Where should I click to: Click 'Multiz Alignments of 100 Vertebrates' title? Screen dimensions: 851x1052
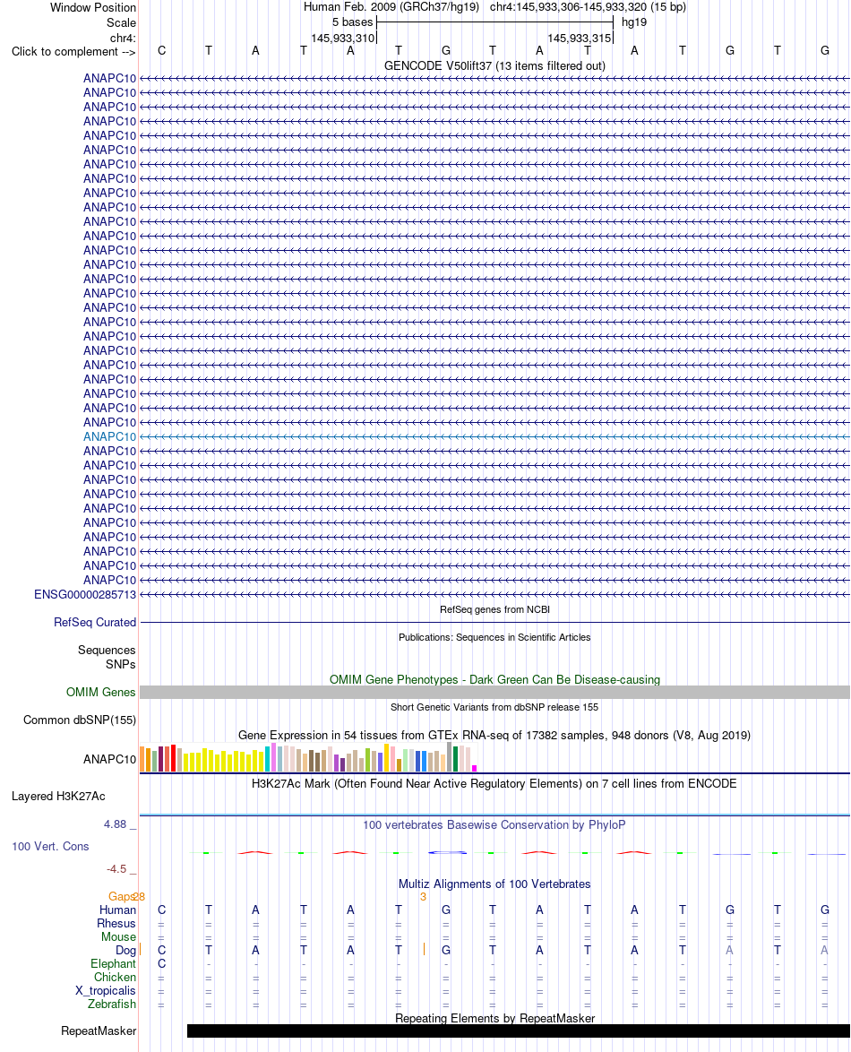pyautogui.click(x=494, y=884)
